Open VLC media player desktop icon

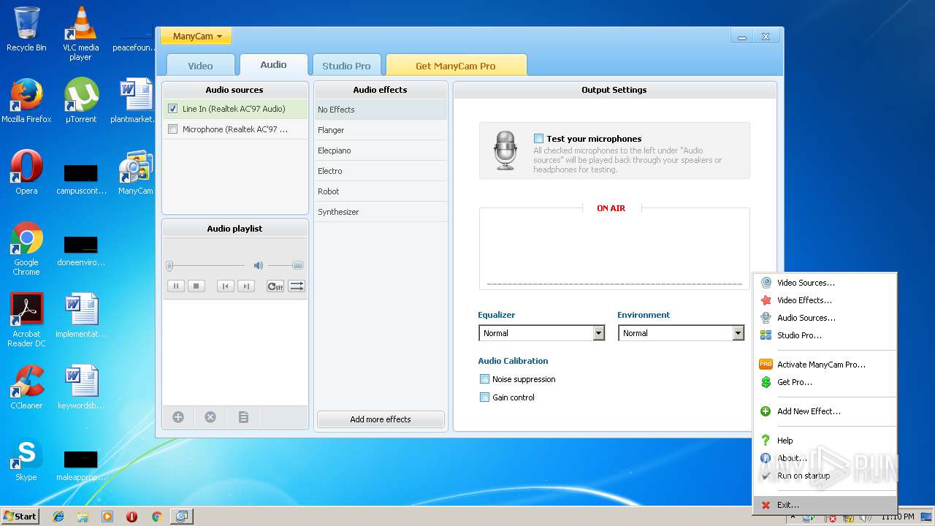pos(80,34)
